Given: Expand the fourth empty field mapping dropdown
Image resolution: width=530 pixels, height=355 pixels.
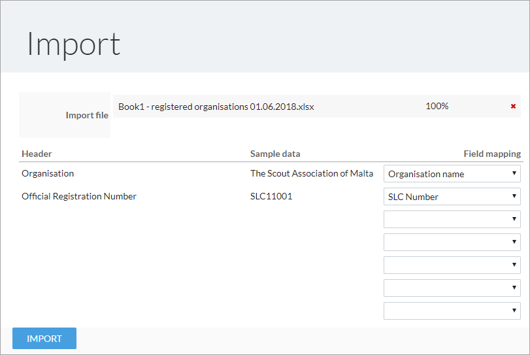Looking at the screenshot, I should tap(452, 288).
